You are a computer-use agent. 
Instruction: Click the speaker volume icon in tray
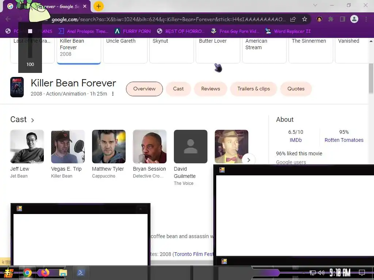pos(321,273)
